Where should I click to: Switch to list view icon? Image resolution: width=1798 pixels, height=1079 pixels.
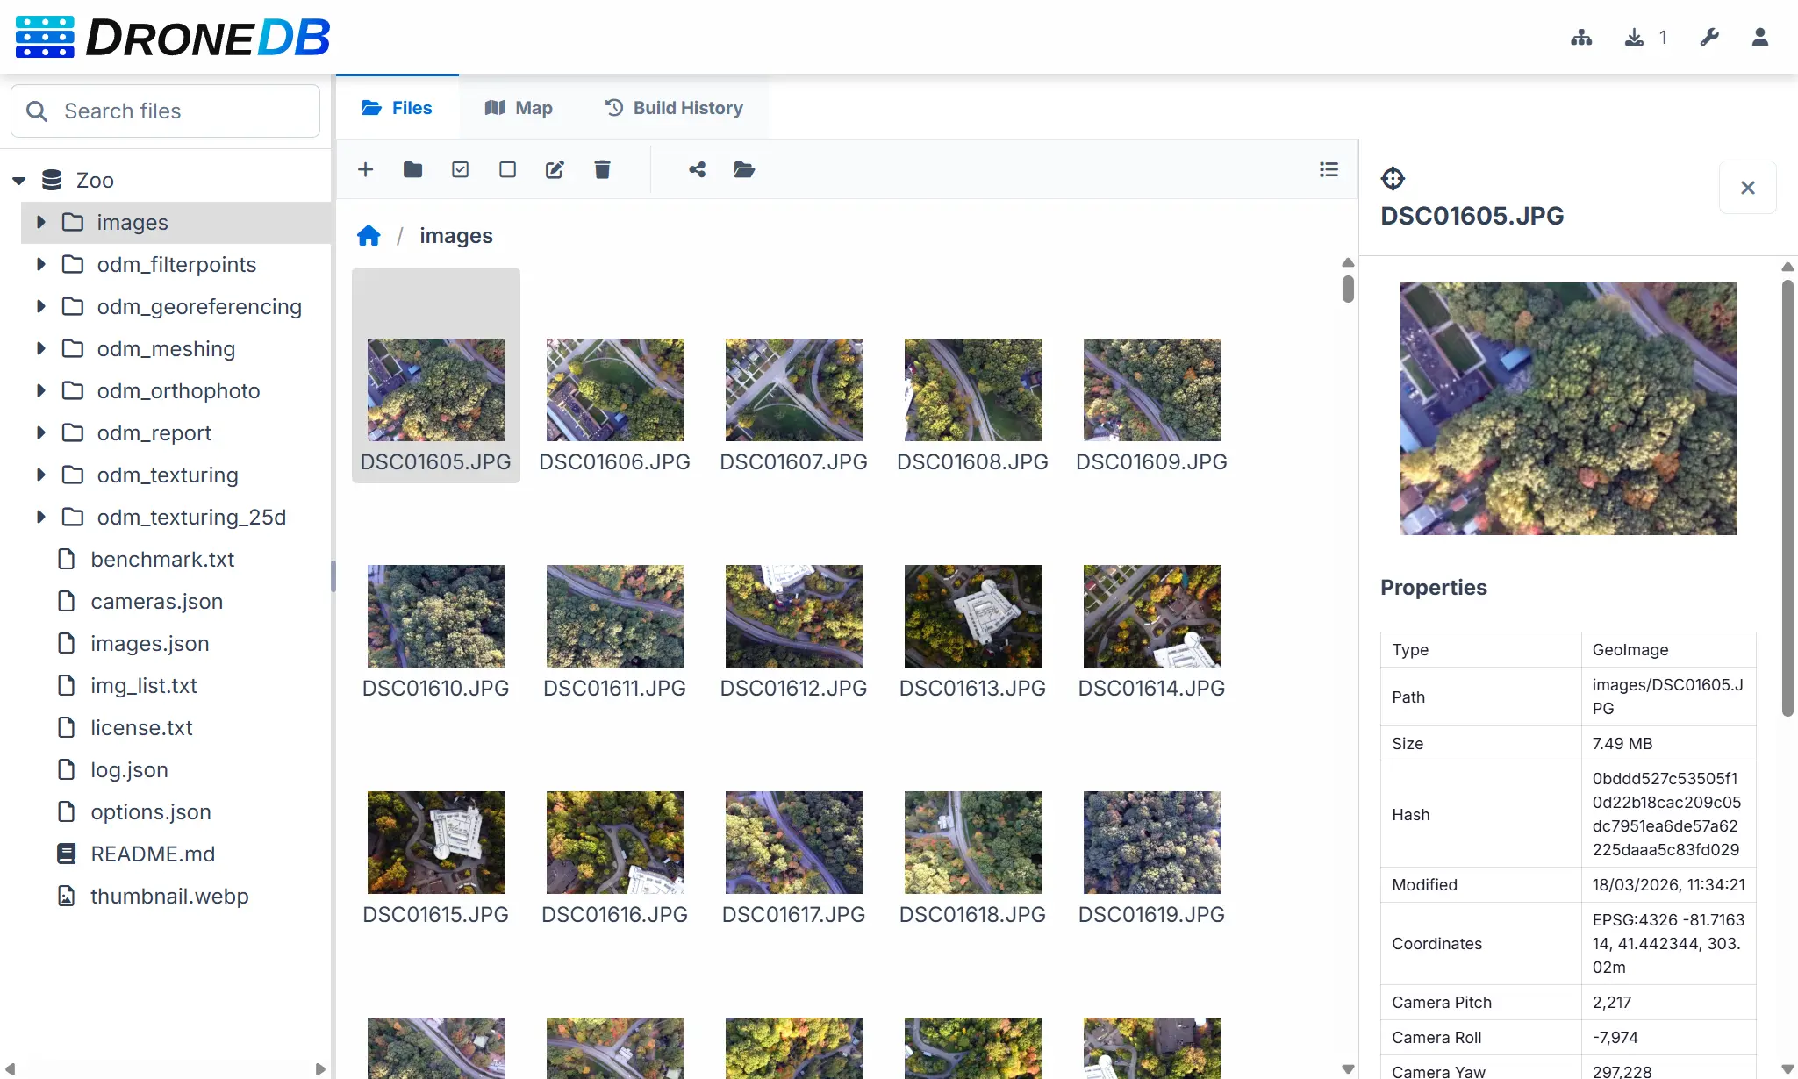tap(1329, 169)
